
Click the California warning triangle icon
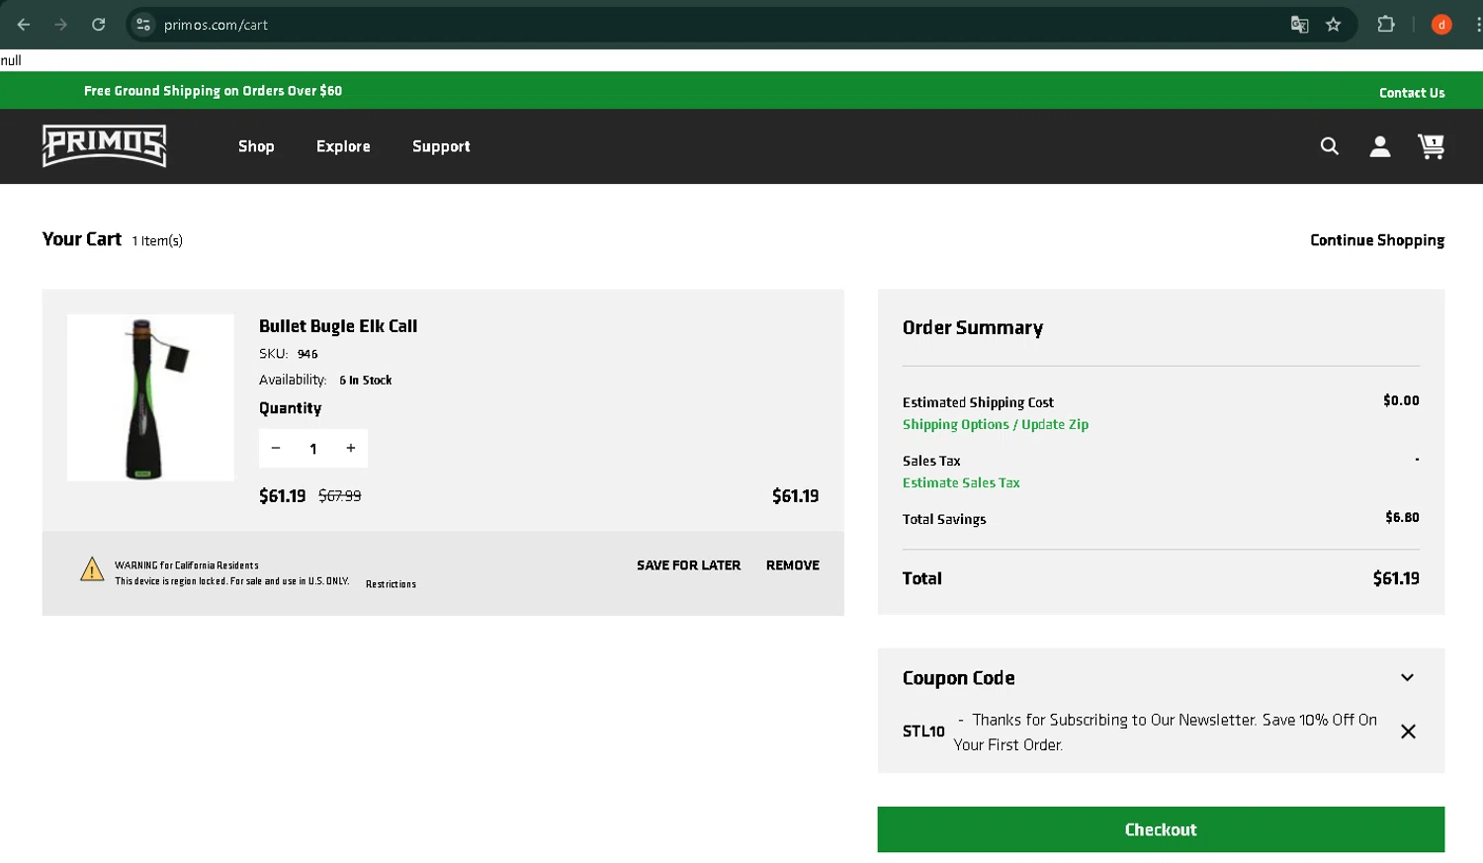coord(92,569)
